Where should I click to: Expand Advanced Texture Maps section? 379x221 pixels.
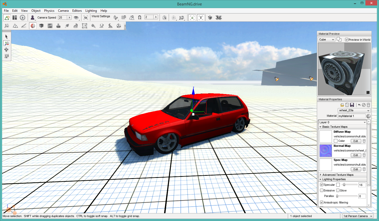[342, 175]
